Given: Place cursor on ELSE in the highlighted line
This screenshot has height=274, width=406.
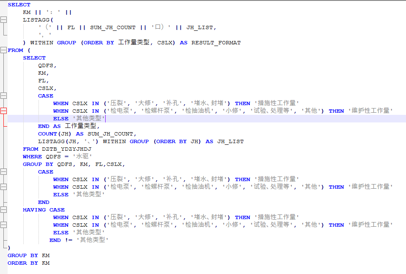Looking at the screenshot, I should pyautogui.click(x=61, y=119).
